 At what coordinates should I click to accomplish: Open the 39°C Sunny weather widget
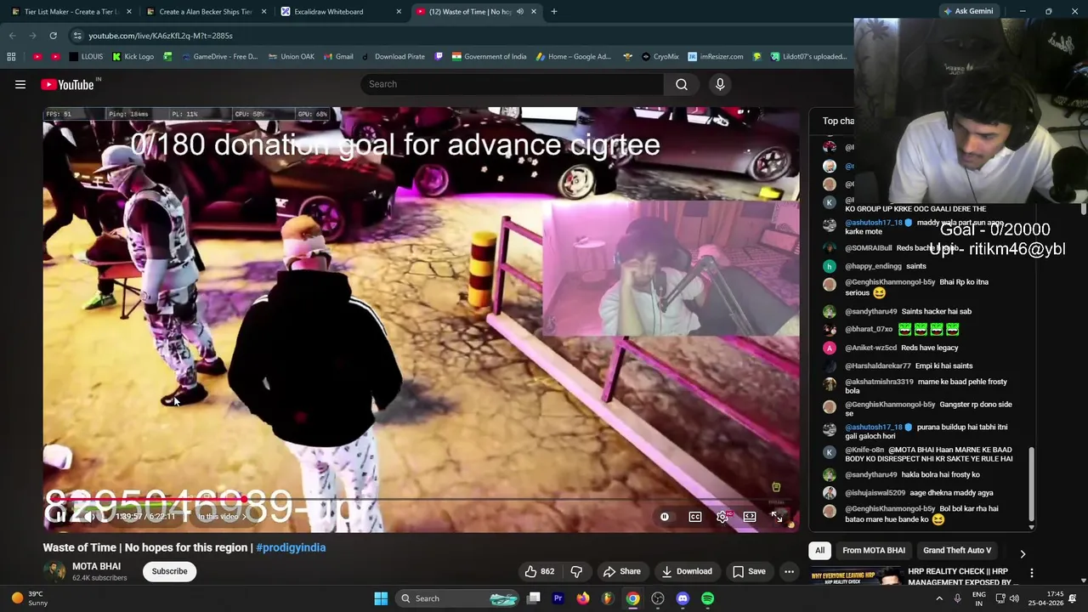pyautogui.click(x=29, y=598)
